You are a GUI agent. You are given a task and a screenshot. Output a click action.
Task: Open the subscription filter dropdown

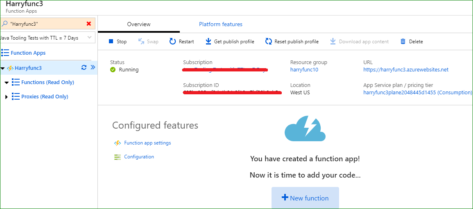(48, 38)
